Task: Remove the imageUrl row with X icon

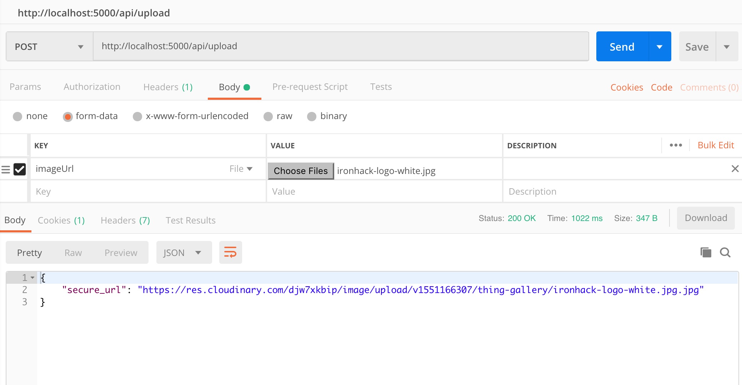Action: pyautogui.click(x=735, y=169)
